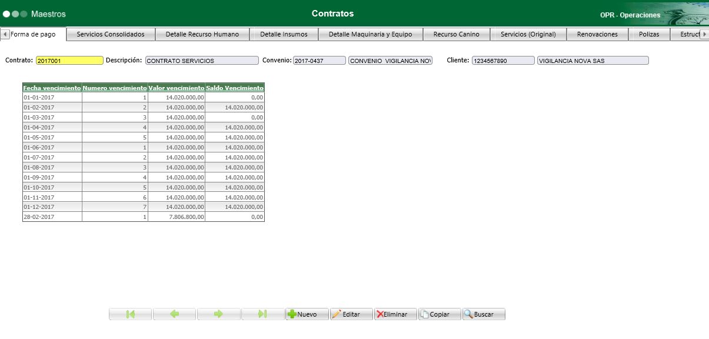Sort by Fecha vencimiento column header
Screen dimensions: 709x339
[x=52, y=88]
